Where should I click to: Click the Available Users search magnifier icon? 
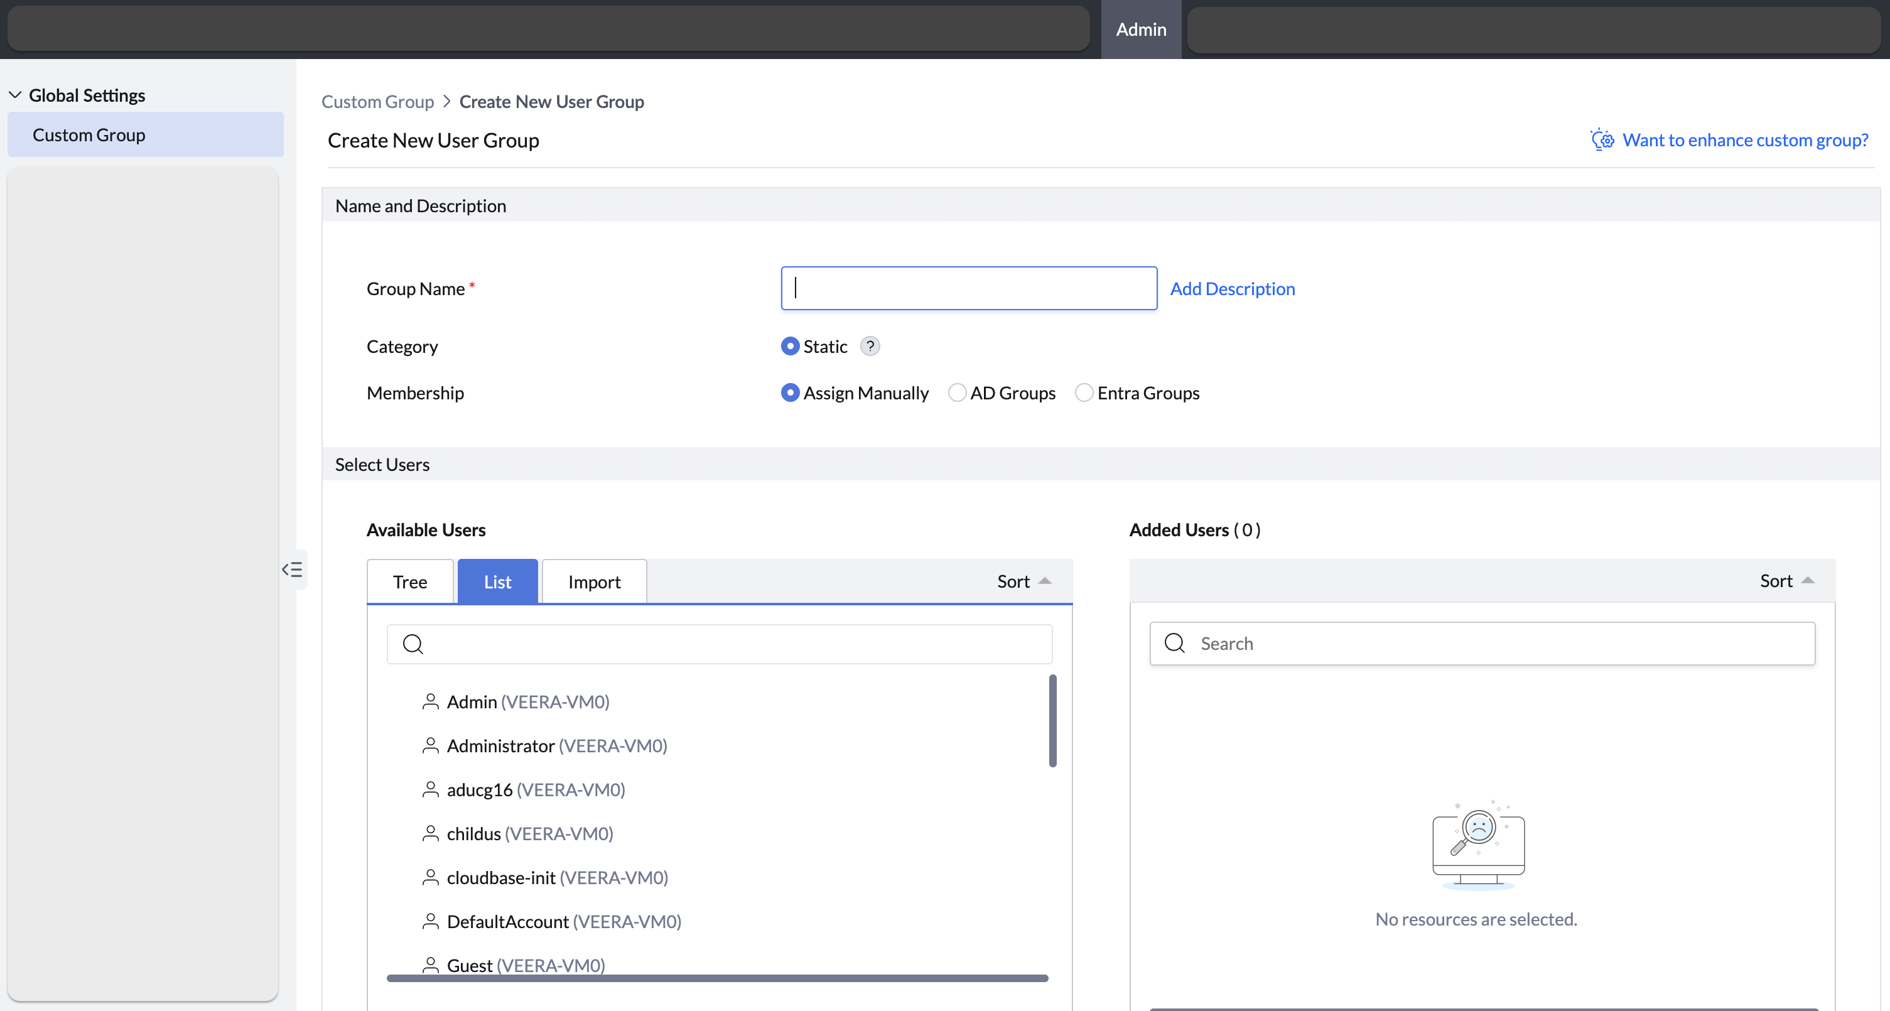(x=413, y=644)
